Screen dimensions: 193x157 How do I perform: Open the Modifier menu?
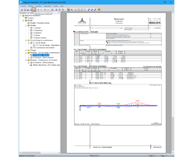(39, 6)
